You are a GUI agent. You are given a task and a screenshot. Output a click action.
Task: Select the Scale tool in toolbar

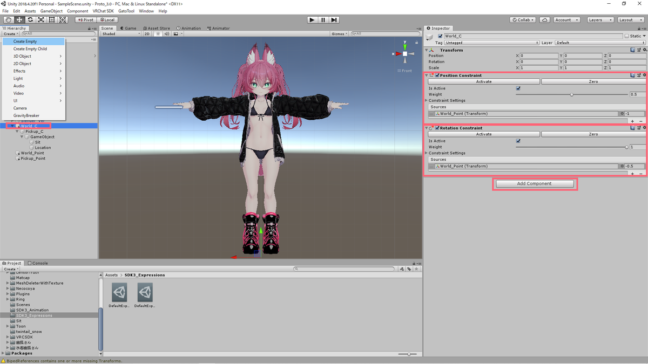(41, 19)
